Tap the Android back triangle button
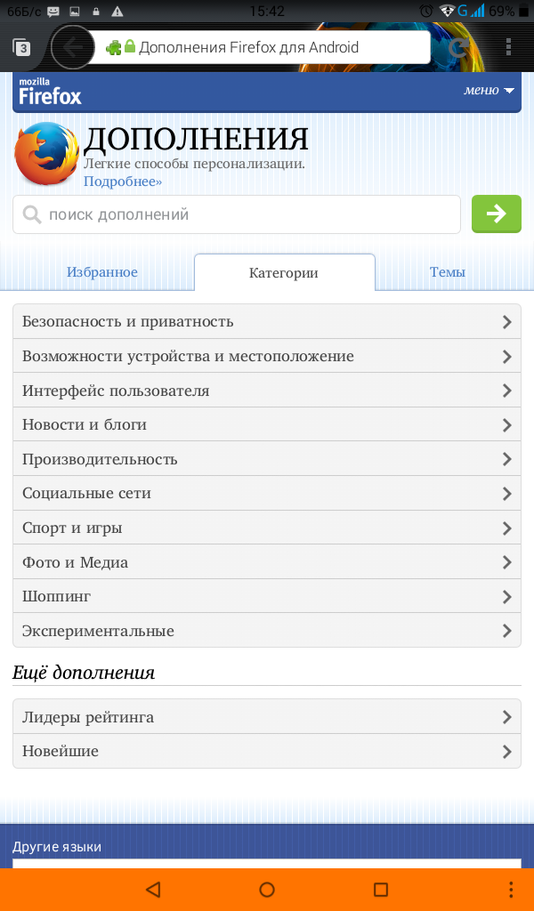 [153, 889]
